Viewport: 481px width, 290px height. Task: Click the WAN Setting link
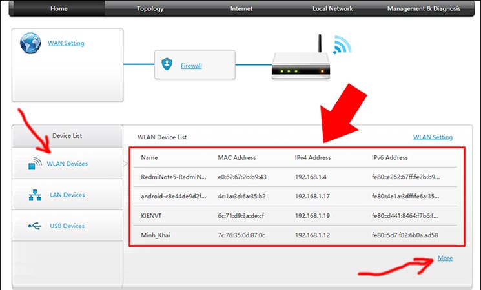coord(66,43)
